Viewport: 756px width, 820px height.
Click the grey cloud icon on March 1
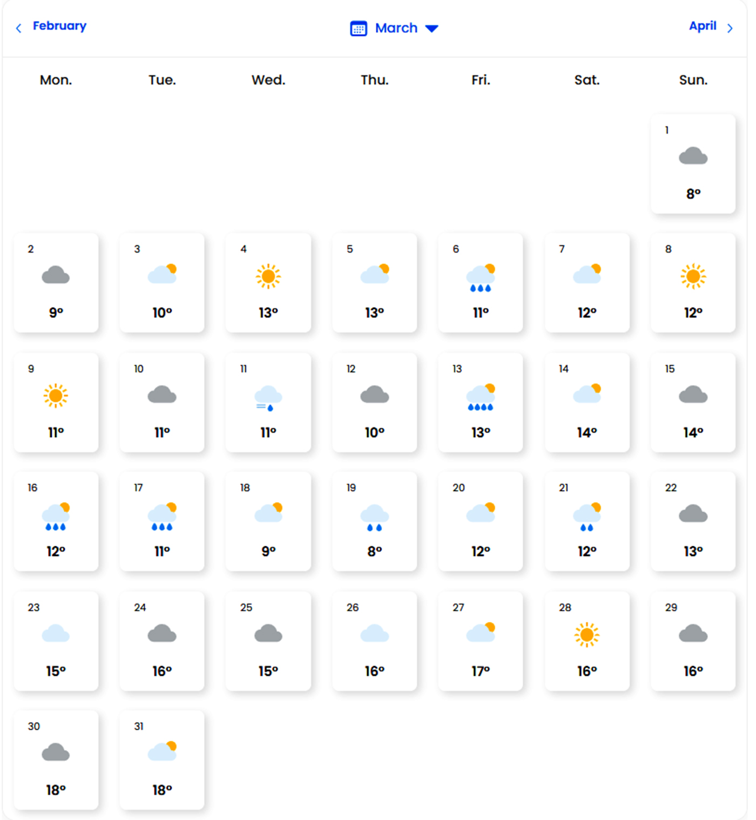[x=693, y=156]
